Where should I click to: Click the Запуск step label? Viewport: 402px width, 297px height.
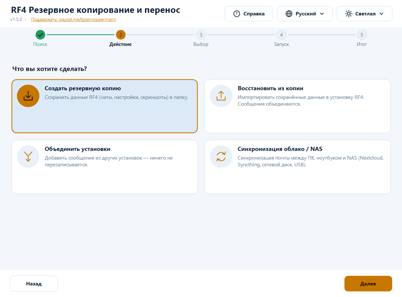coord(281,44)
